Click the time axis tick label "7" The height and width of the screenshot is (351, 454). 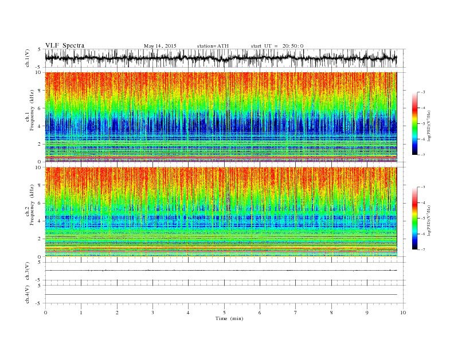pyautogui.click(x=296, y=313)
